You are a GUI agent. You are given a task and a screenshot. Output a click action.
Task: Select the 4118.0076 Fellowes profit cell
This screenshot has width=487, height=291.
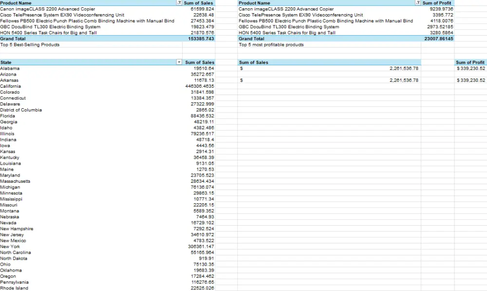tap(442, 21)
